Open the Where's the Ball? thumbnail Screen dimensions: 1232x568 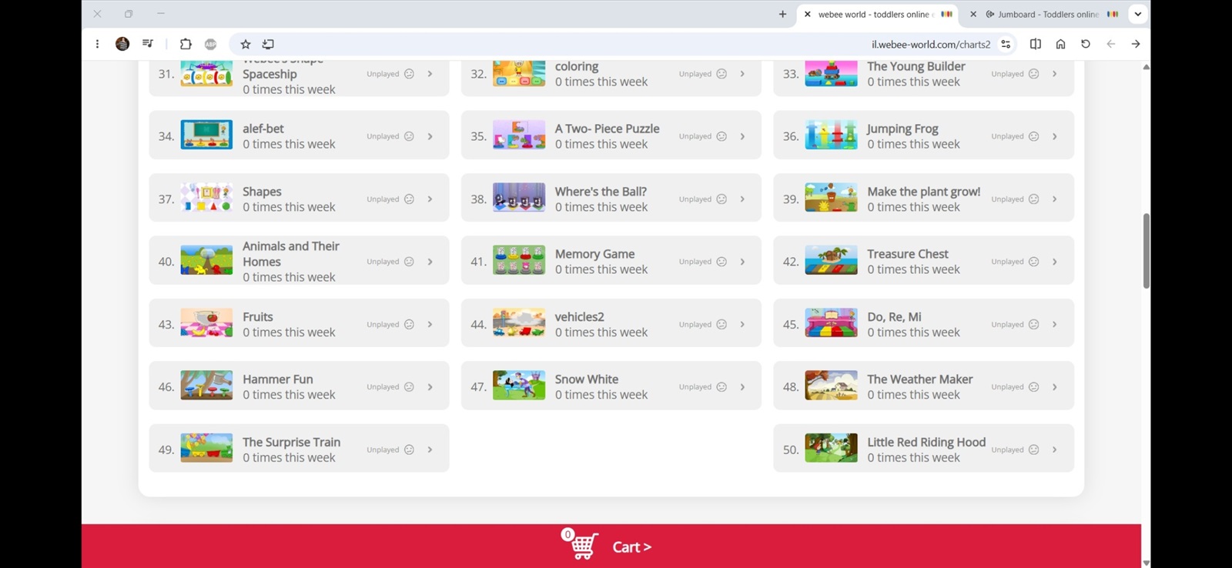point(519,197)
